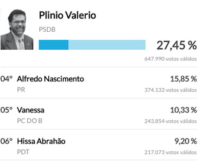
Task: Click the PDT party label
Action: click(x=23, y=152)
